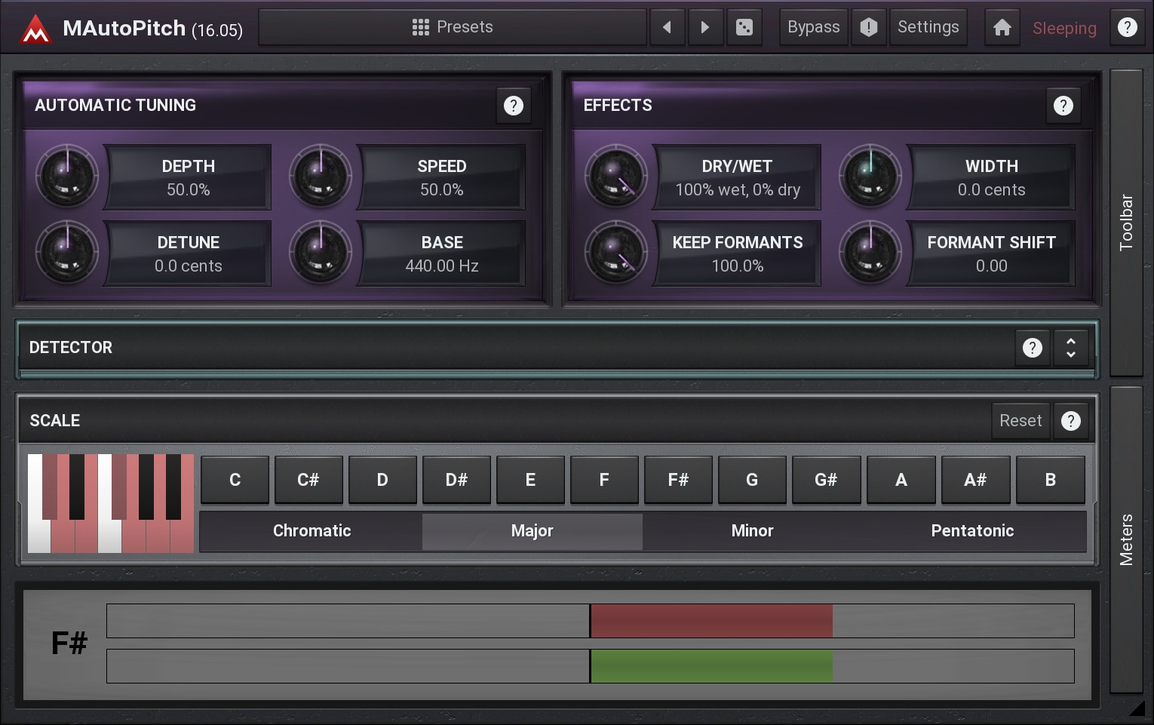The width and height of the screenshot is (1154, 725).
Task: Open Detector panel help icon
Action: (x=1033, y=348)
